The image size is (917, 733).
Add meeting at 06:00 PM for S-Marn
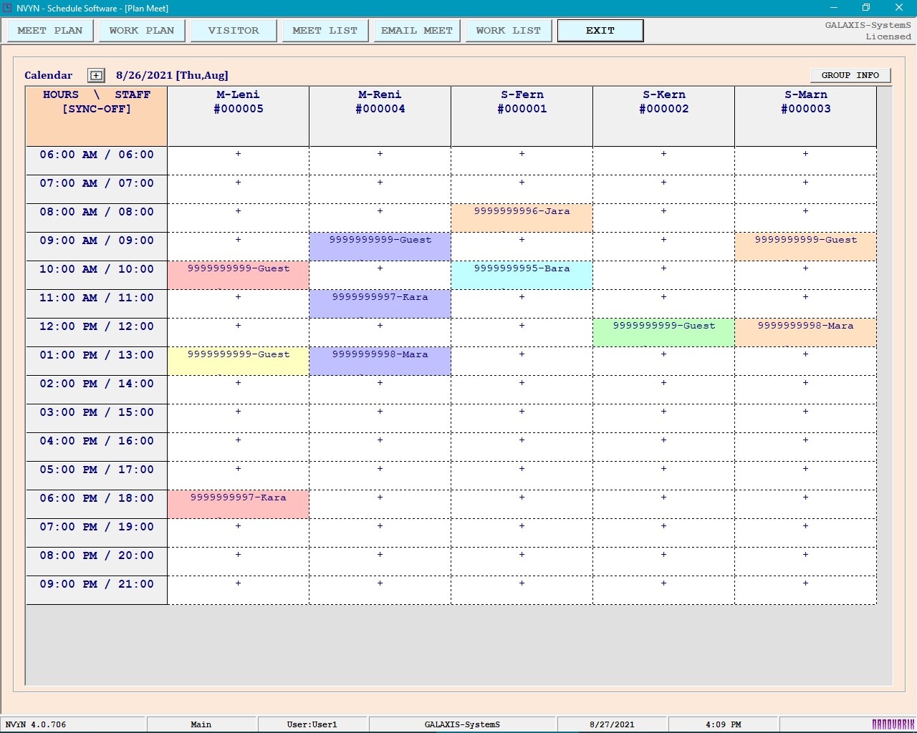[x=806, y=504]
